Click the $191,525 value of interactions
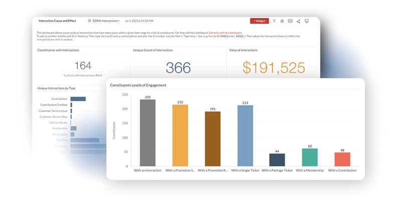 [274, 68]
